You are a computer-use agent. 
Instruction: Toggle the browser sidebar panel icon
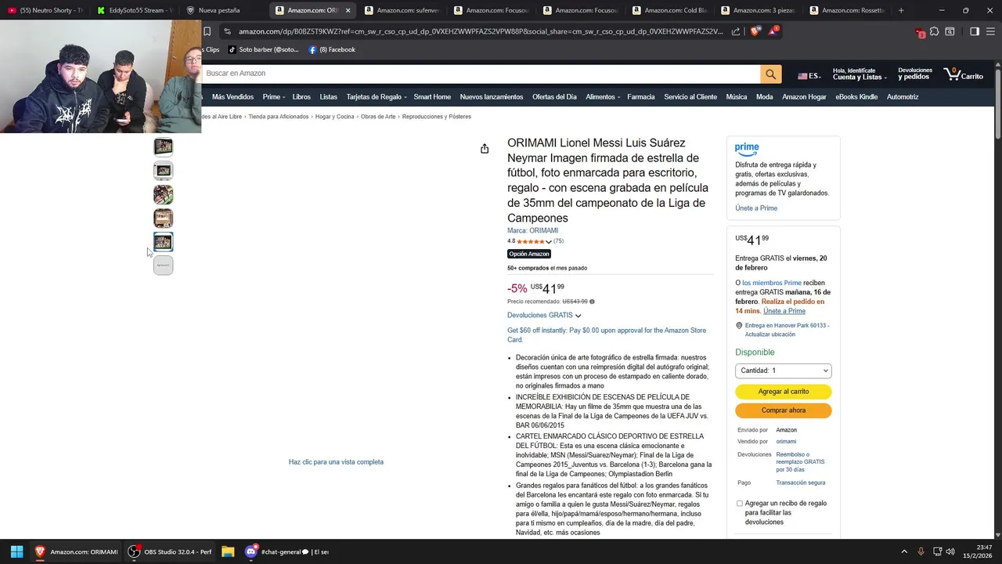tap(975, 31)
